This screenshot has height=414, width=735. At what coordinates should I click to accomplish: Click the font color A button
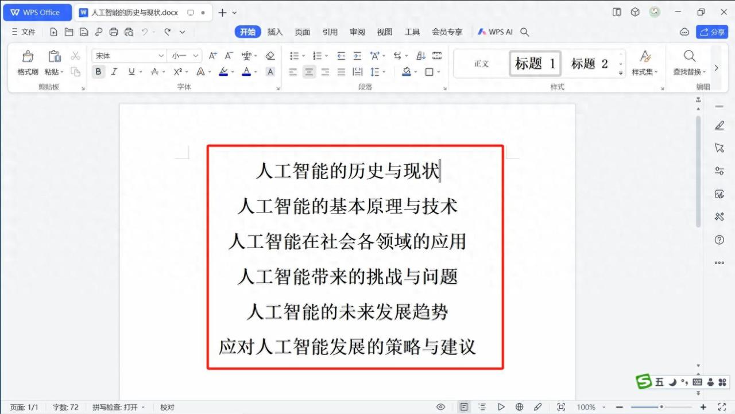pos(246,72)
